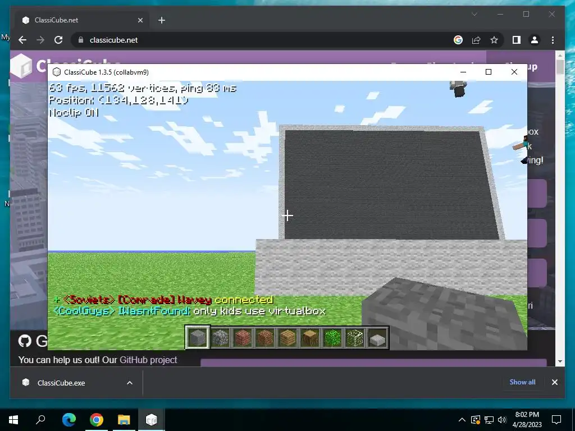Open Microsoft Edge from taskbar
This screenshot has height=431, width=575.
69,420
